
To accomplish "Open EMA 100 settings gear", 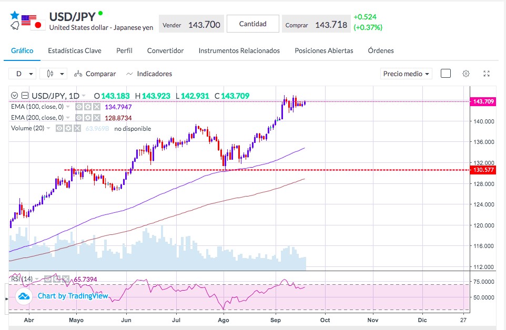I will point(88,107).
